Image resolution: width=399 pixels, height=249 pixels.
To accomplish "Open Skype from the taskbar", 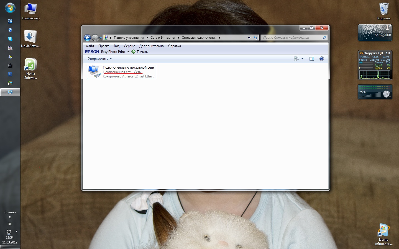I will (10, 39).
